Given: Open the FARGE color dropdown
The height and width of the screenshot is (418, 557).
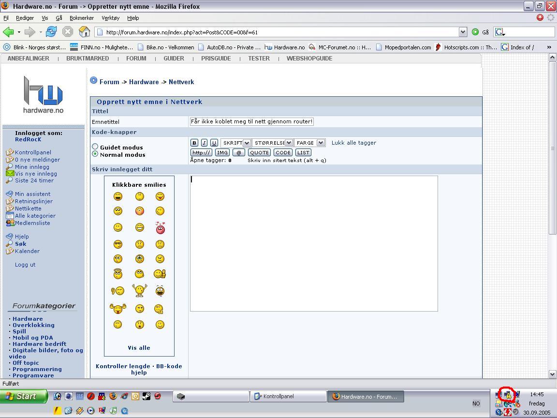Looking at the screenshot, I should point(310,143).
